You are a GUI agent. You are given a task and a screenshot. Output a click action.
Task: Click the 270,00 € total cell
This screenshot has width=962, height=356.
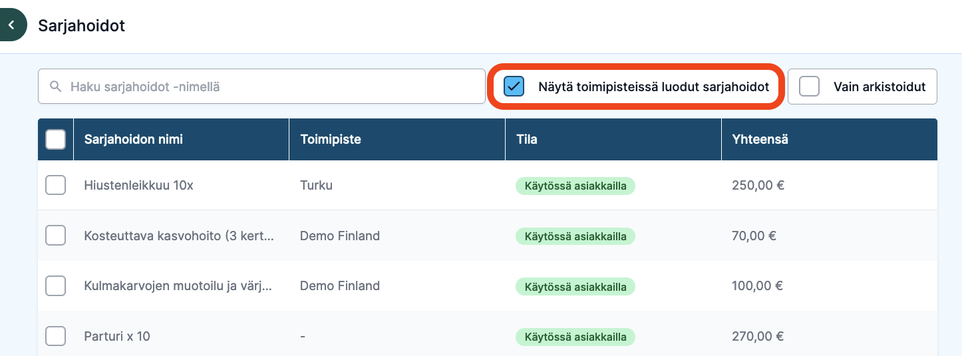(x=757, y=337)
